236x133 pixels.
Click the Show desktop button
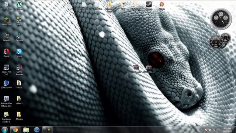click(x=235, y=130)
